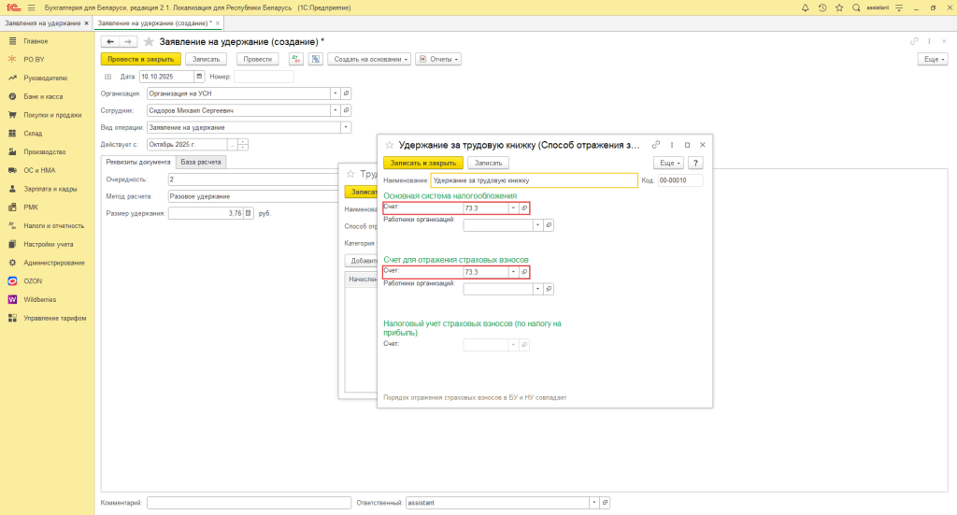Viewport: 957px width, 515px height.
Task: Open the first Счет account's open-form button
Action: point(524,208)
